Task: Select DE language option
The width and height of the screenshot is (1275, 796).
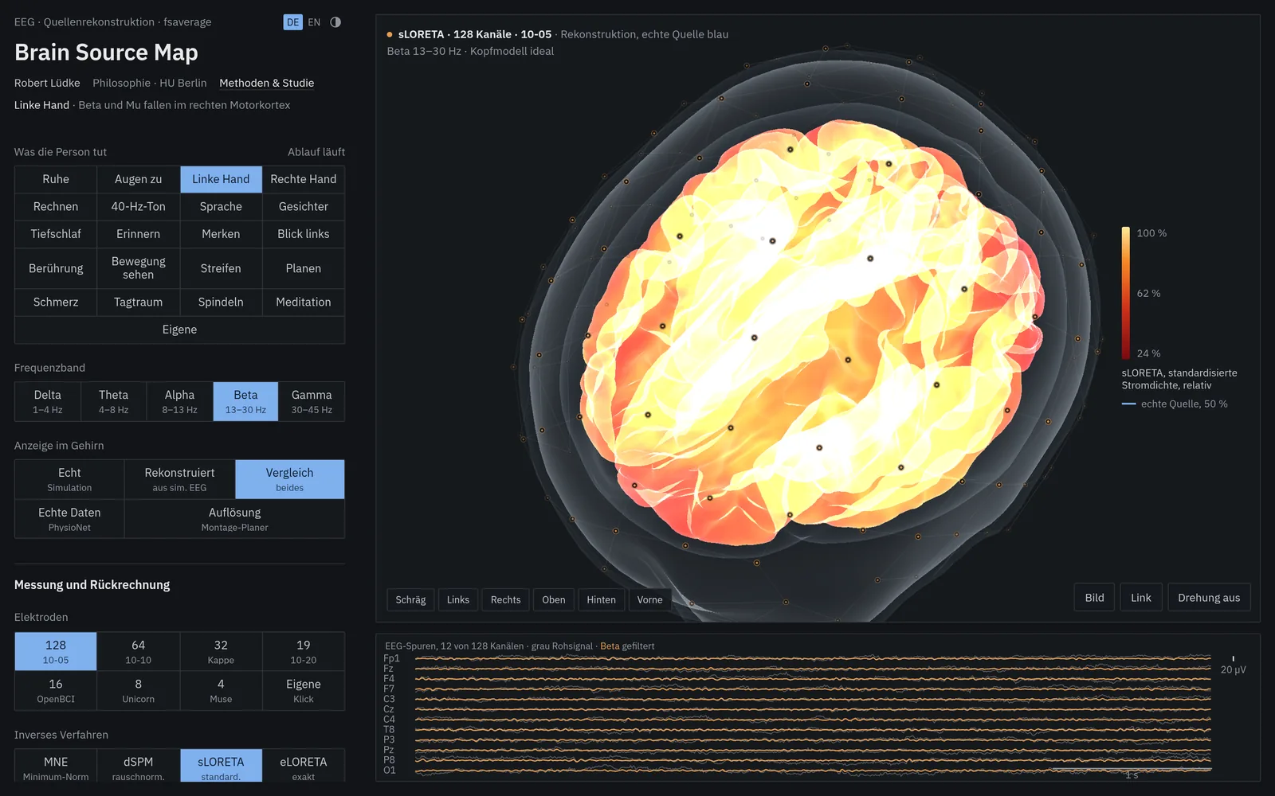Action: click(x=293, y=22)
